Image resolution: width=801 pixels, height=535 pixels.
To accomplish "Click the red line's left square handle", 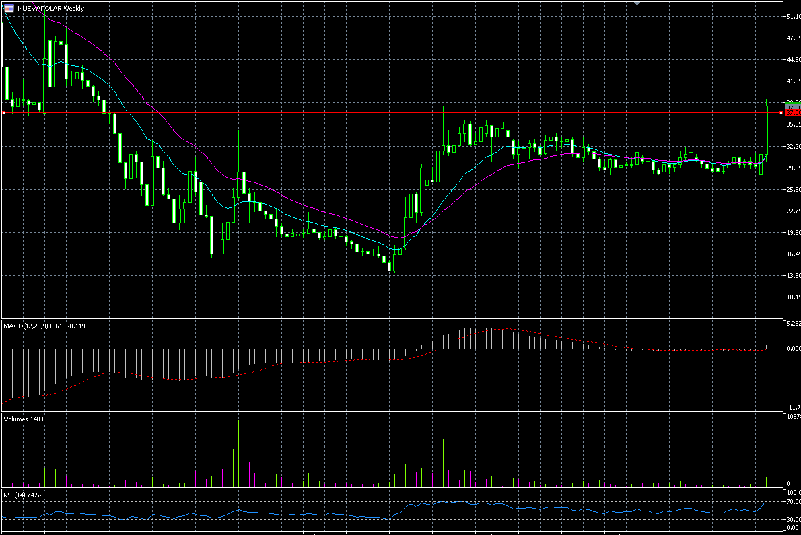I will click(x=3, y=113).
